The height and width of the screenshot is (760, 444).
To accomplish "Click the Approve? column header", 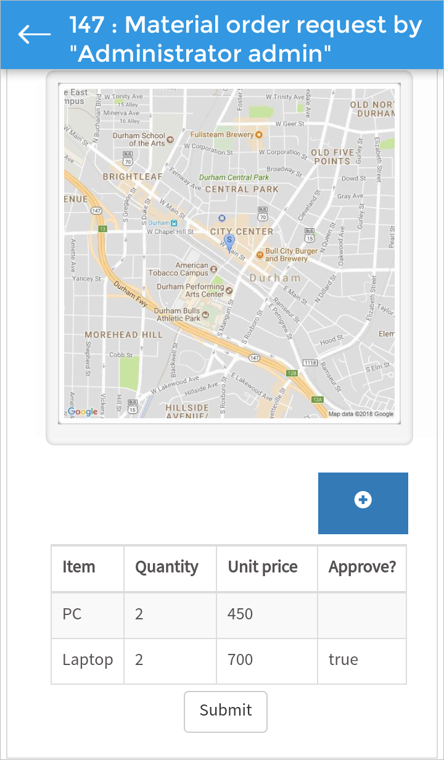I will click(x=362, y=568).
